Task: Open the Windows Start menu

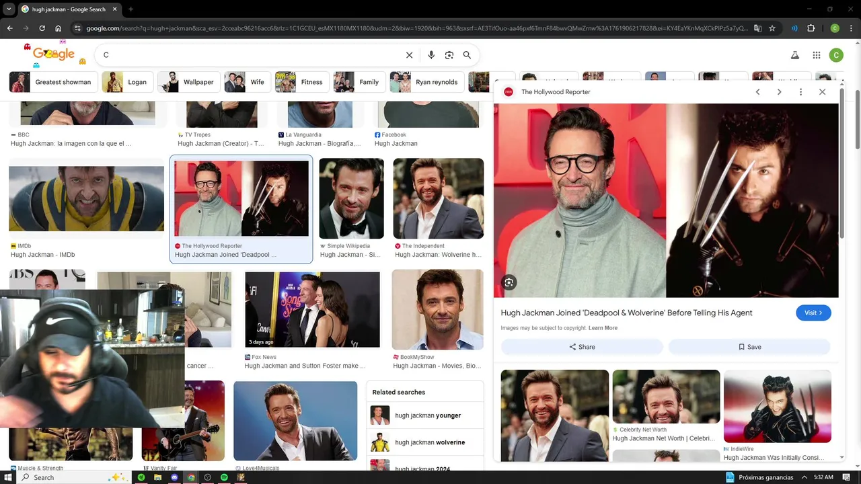Action: click(9, 477)
